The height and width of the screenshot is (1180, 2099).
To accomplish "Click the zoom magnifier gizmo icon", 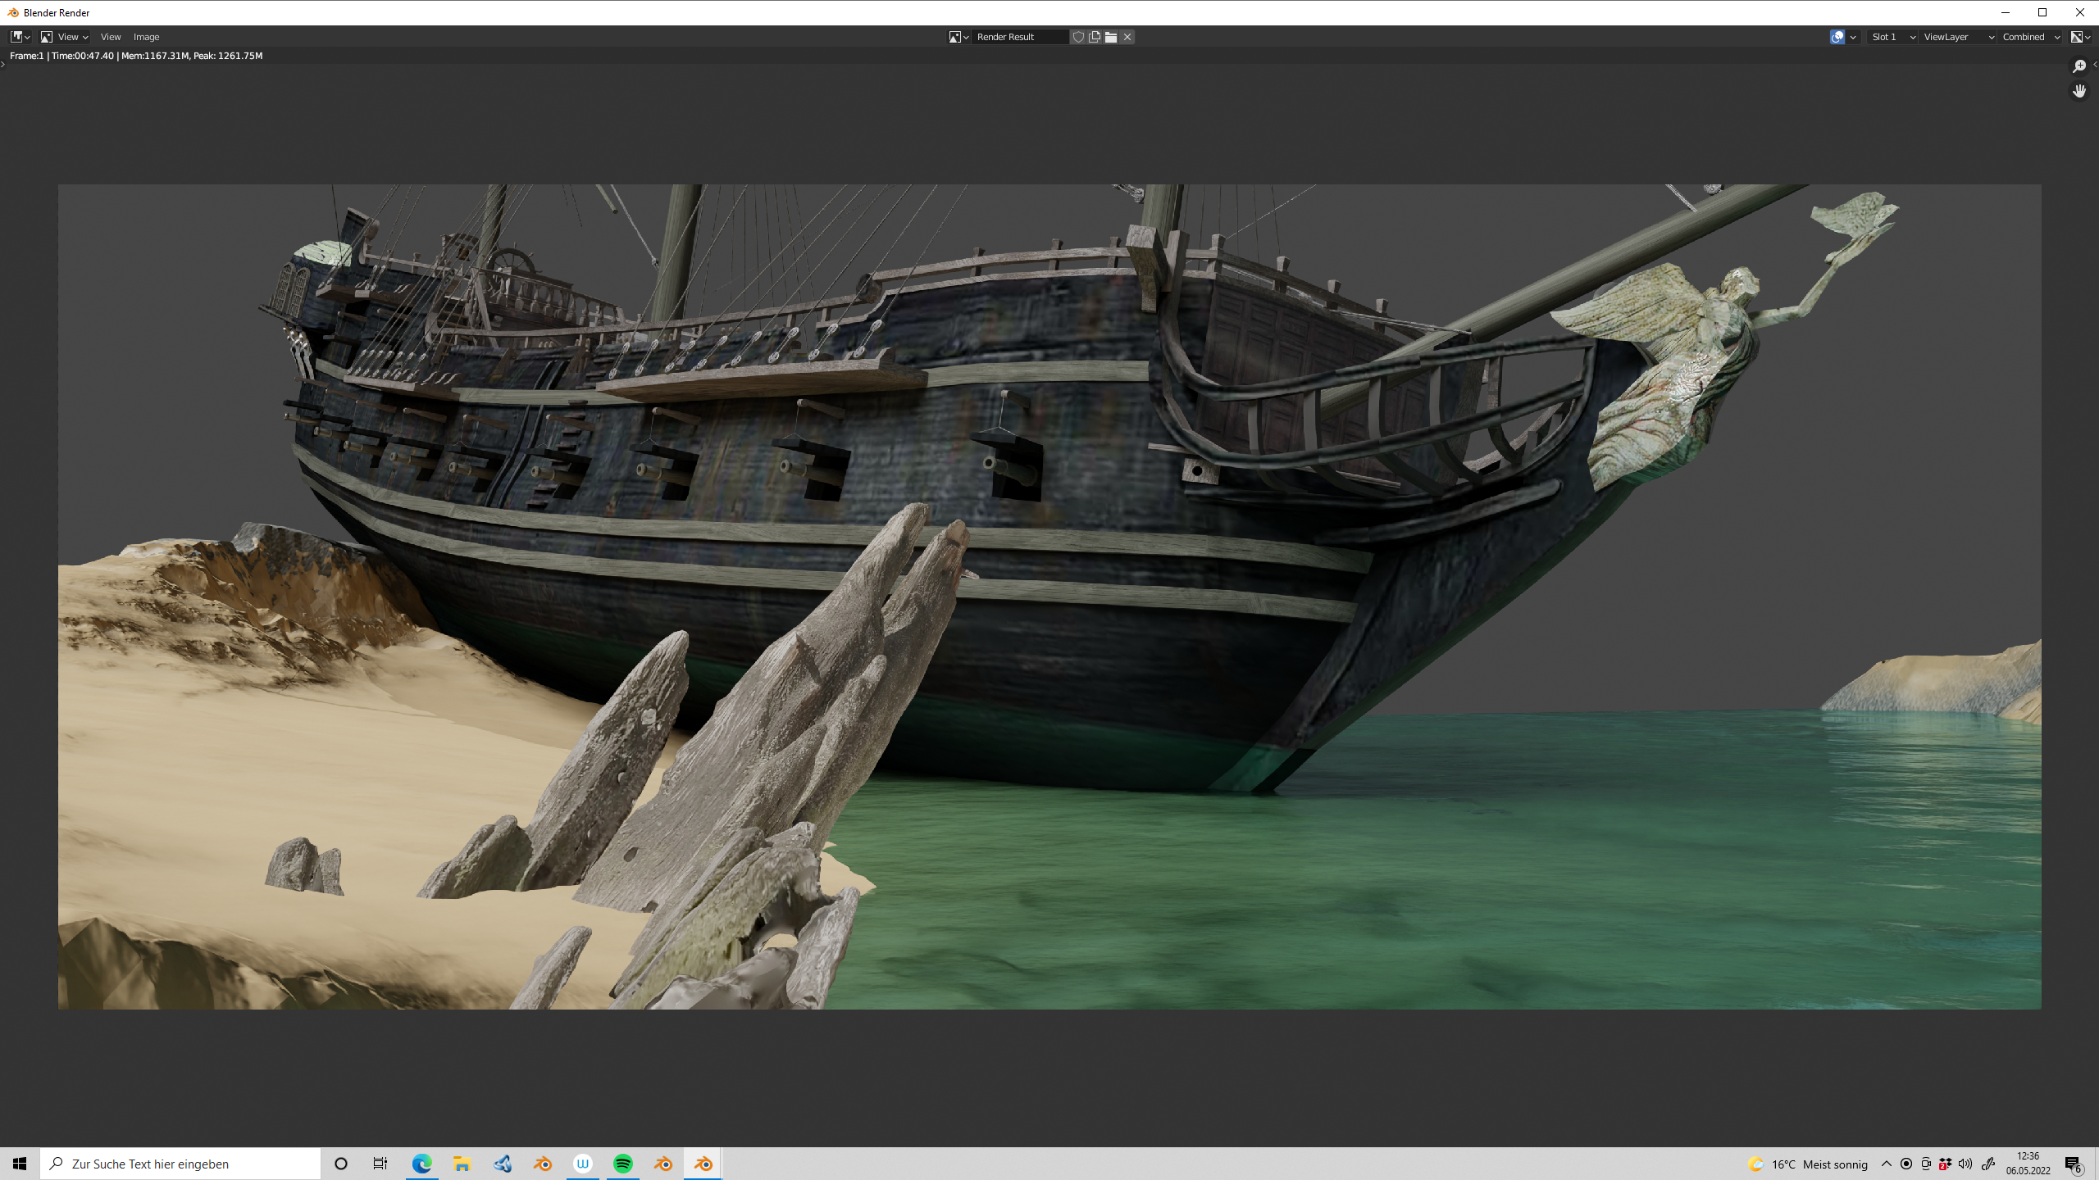I will point(2079,66).
